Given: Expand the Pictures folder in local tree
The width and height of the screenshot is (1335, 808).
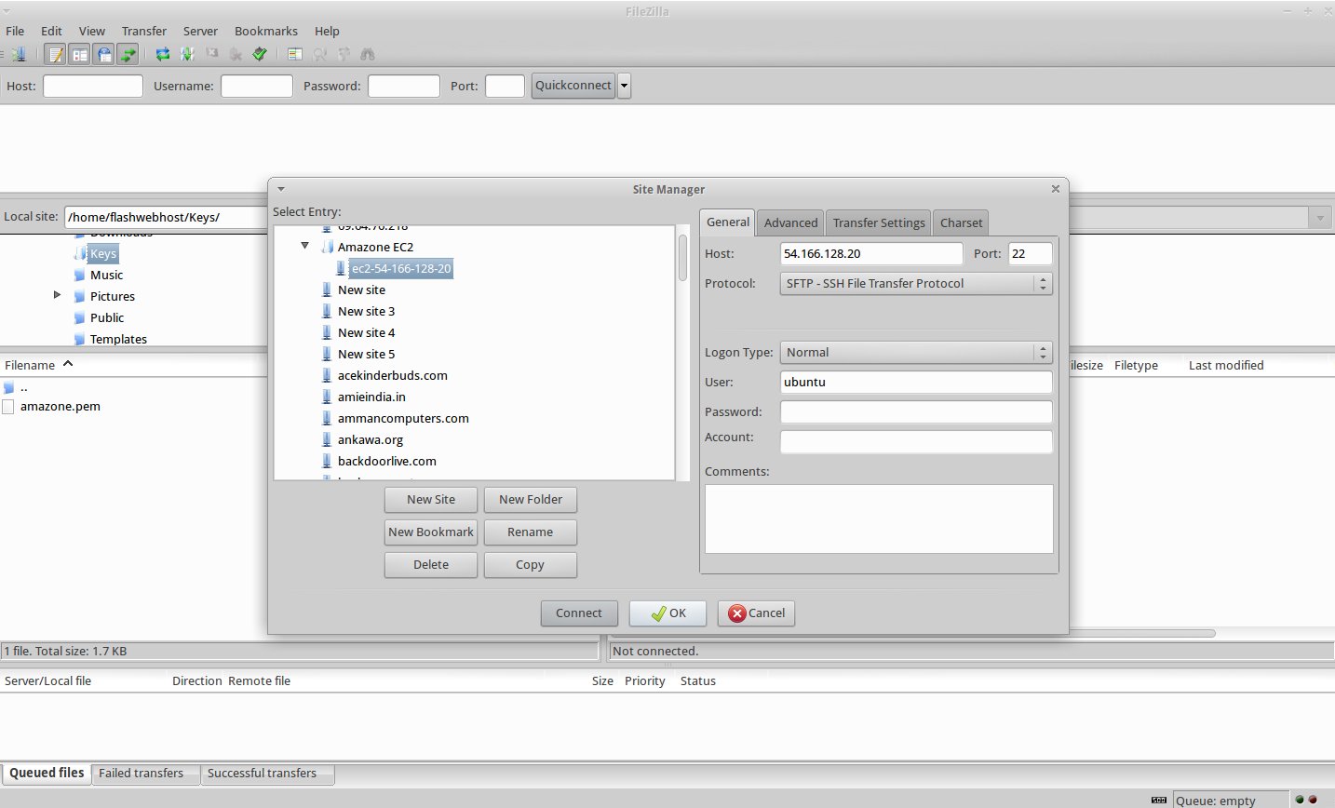Looking at the screenshot, I should (57, 295).
